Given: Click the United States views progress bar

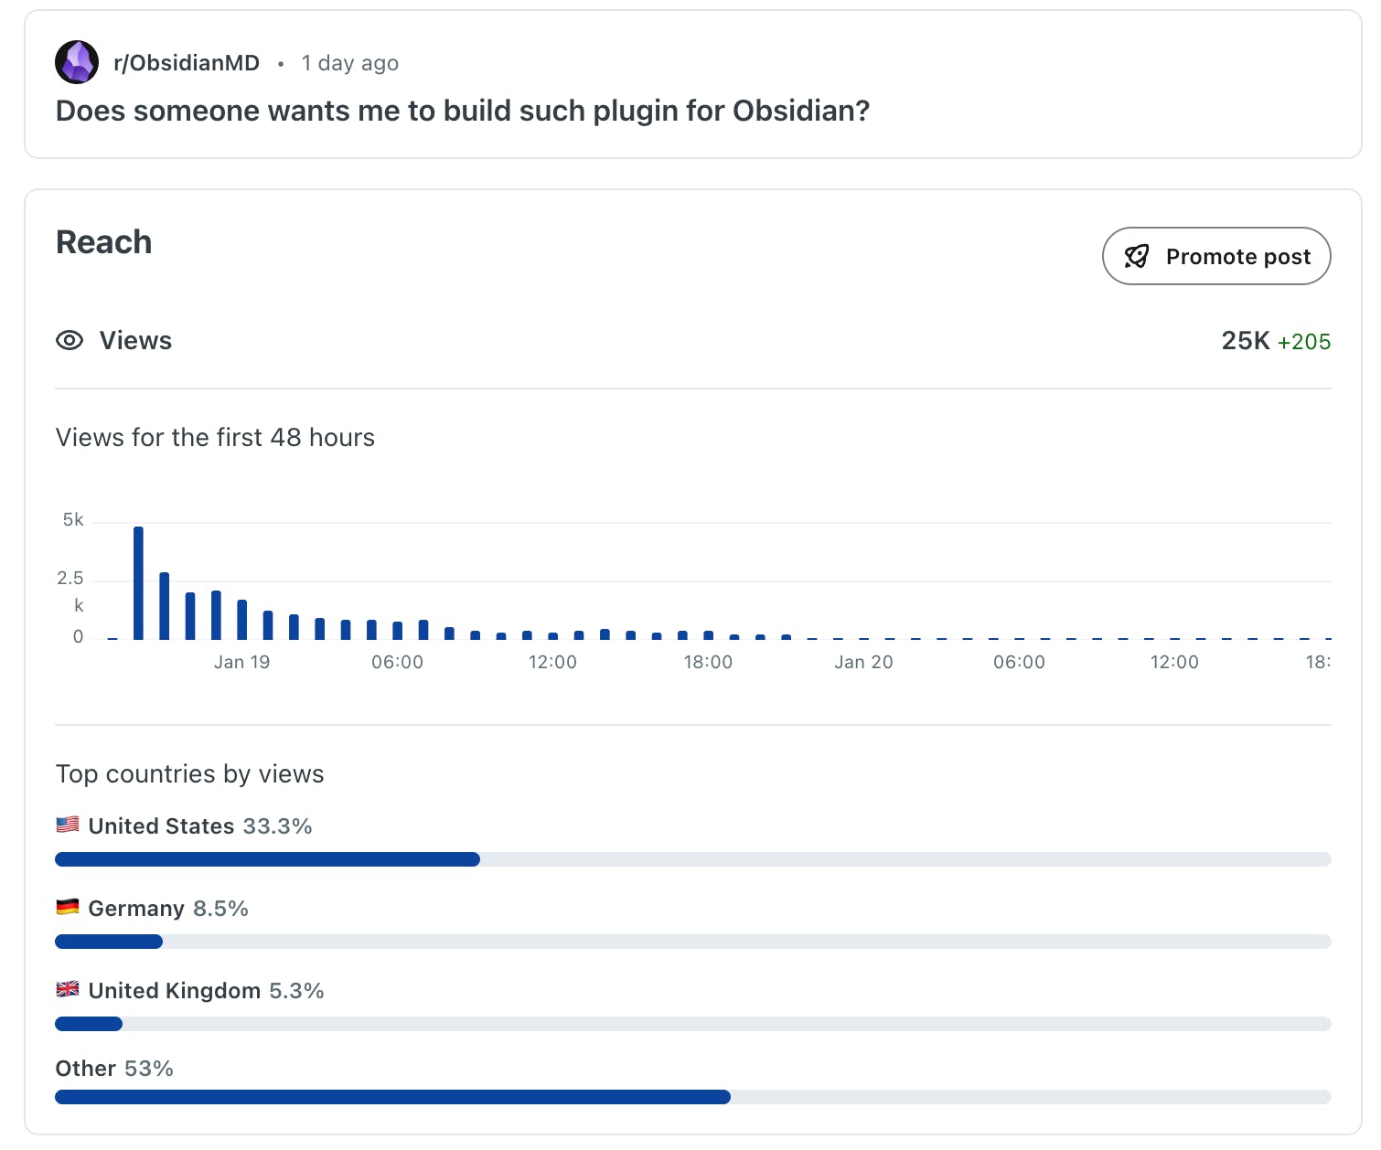Looking at the screenshot, I should coord(692,859).
